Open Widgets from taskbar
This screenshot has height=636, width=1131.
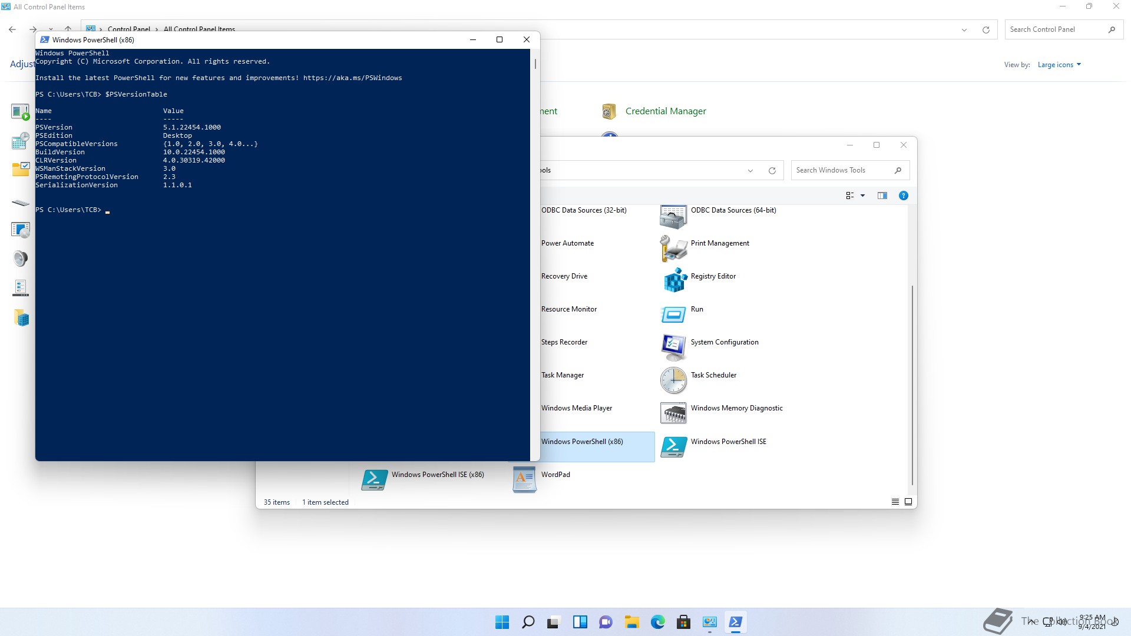pos(580,622)
